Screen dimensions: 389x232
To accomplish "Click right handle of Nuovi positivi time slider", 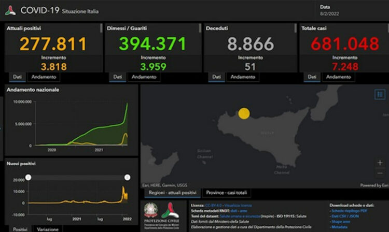I will (x=127, y=178).
